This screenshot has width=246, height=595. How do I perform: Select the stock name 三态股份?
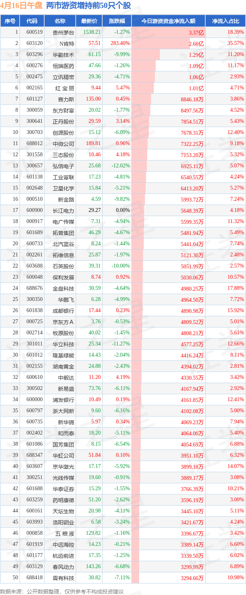[63, 155]
